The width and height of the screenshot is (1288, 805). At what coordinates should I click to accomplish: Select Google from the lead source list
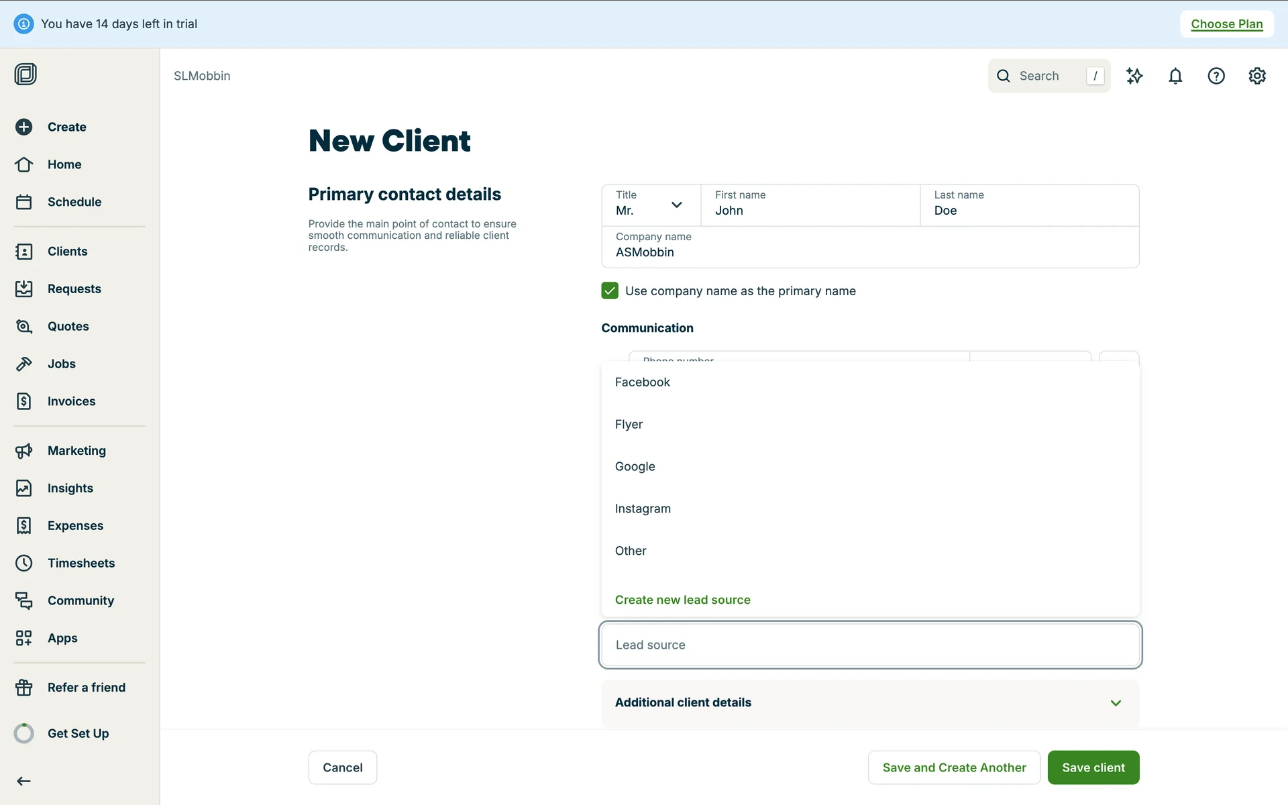pyautogui.click(x=635, y=466)
